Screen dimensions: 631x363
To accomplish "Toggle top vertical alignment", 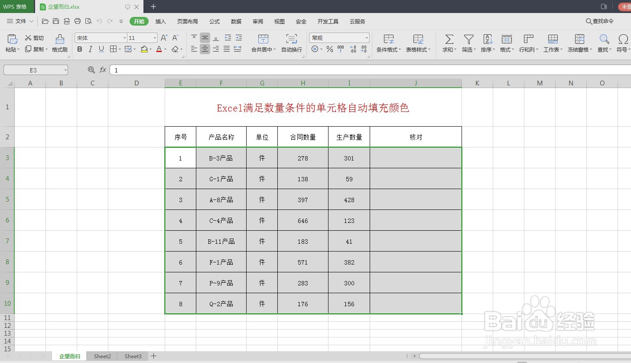I will pos(194,38).
